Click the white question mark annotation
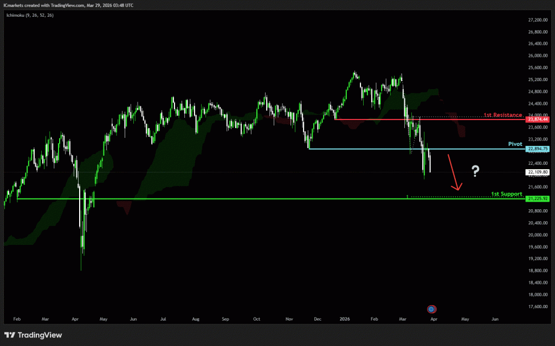555x346 pixels. click(475, 172)
